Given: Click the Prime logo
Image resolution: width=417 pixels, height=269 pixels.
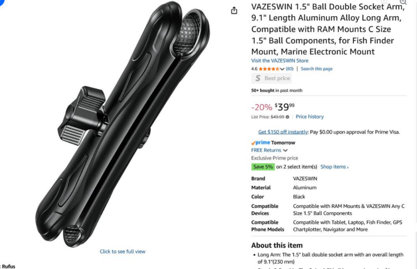Looking at the screenshot, I should pyautogui.click(x=261, y=143).
